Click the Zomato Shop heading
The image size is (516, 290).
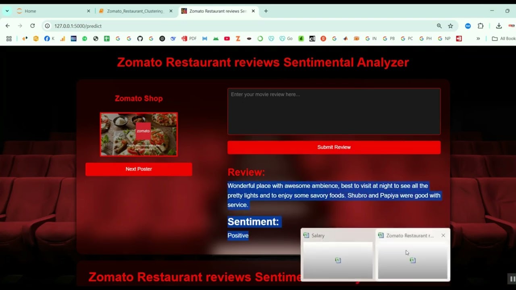[139, 98]
